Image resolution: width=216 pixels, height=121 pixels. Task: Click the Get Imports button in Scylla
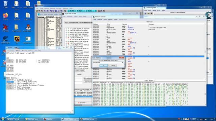pos(88,82)
